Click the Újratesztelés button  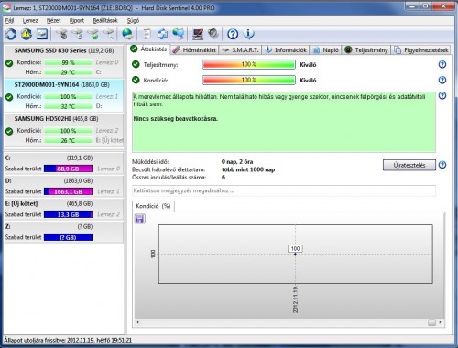click(409, 165)
